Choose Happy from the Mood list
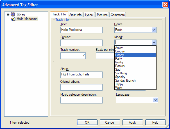 pos(135,55)
